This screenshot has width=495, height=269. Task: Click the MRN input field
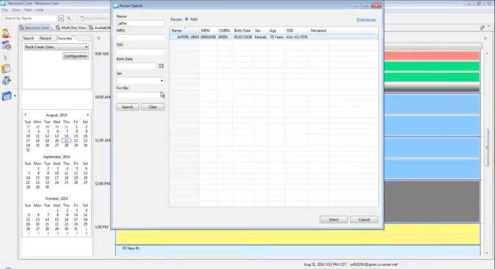pos(140,37)
